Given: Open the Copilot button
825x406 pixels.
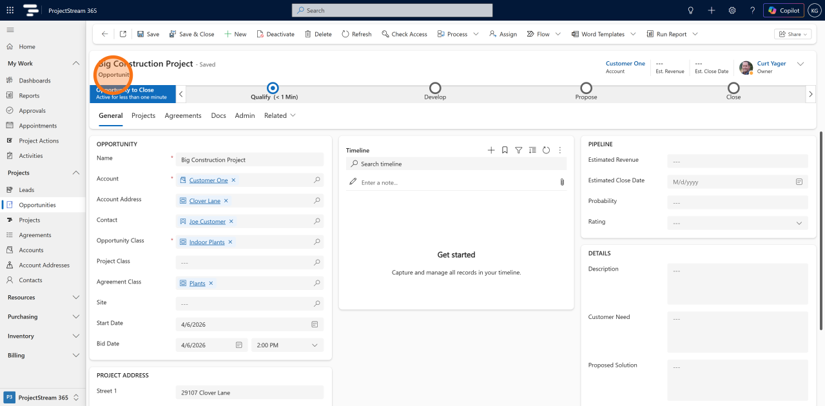Looking at the screenshot, I should [784, 10].
